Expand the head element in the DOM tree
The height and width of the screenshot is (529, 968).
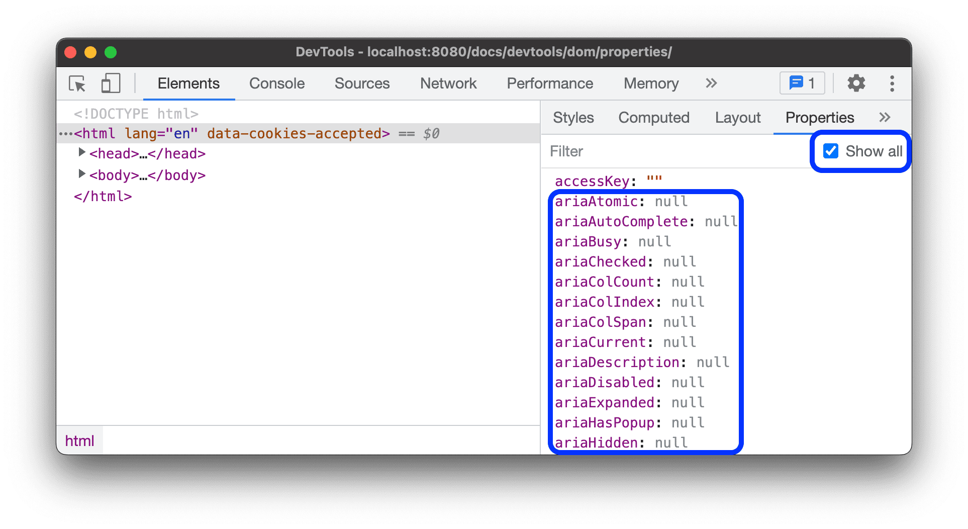tap(82, 152)
